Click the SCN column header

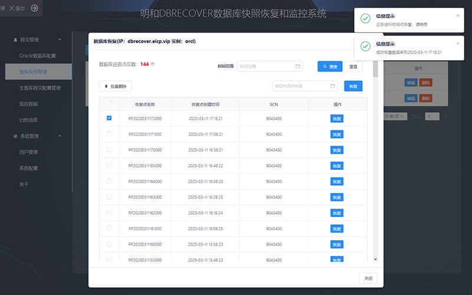coord(274,104)
